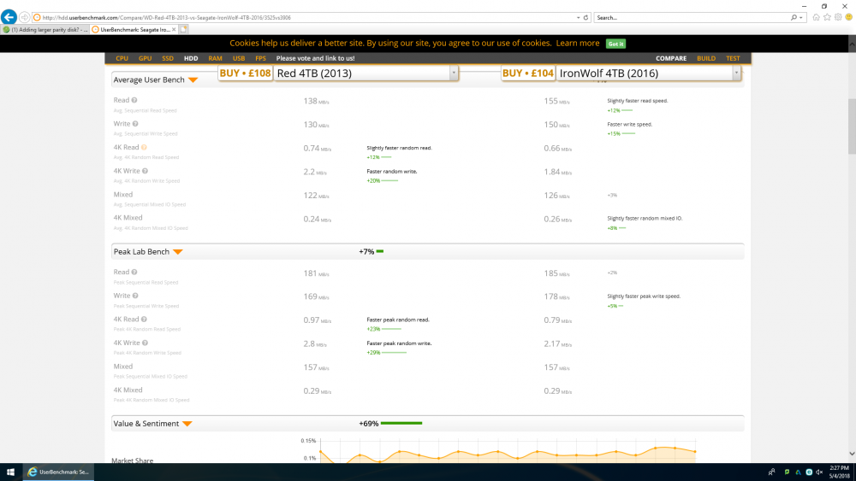This screenshot has height=481, width=856.
Task: Open the address bar history dropdown arrow
Action: point(578,17)
